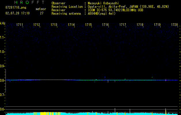181x115 pixels.
Task: Click the kHz frequency axis unit label
Action: click(x=3, y=23)
